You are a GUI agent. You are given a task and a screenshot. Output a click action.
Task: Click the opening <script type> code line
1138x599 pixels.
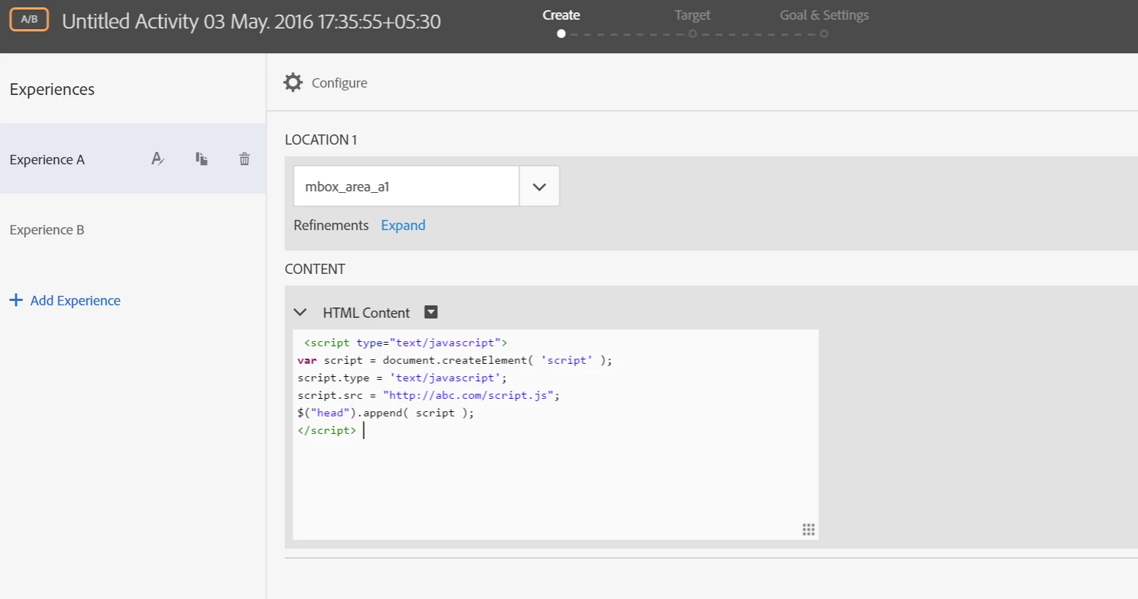[x=405, y=343]
